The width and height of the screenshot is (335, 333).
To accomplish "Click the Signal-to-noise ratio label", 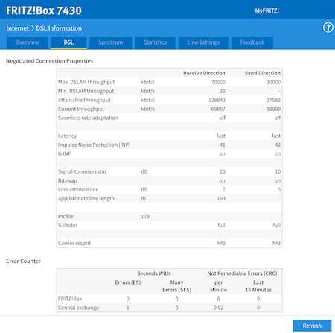I will click(x=82, y=171).
